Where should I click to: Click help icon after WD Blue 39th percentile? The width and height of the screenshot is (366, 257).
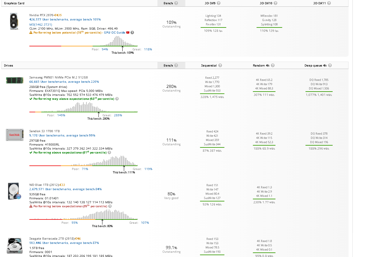click(110, 206)
